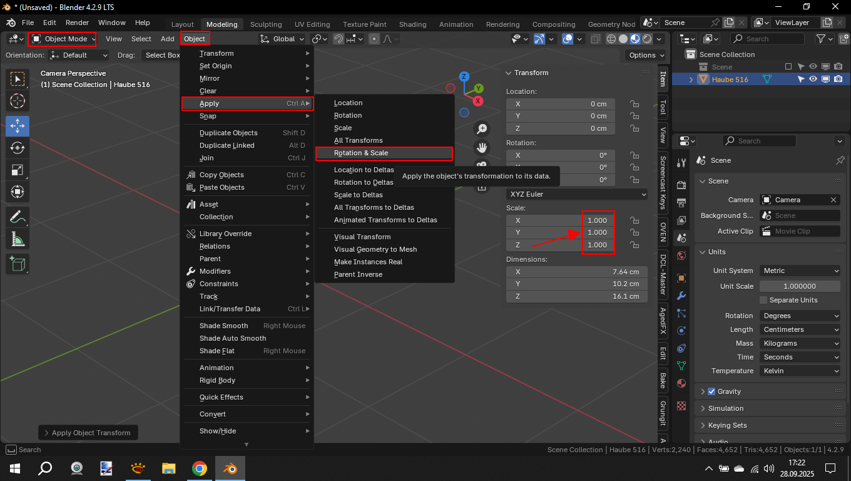The image size is (851, 481).
Task: Switch to the UV Editing workspace tab
Action: pos(312,24)
